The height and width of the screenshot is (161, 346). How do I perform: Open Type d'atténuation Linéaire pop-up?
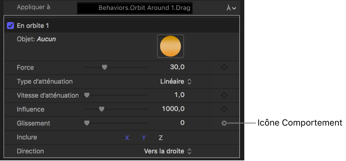(x=176, y=82)
